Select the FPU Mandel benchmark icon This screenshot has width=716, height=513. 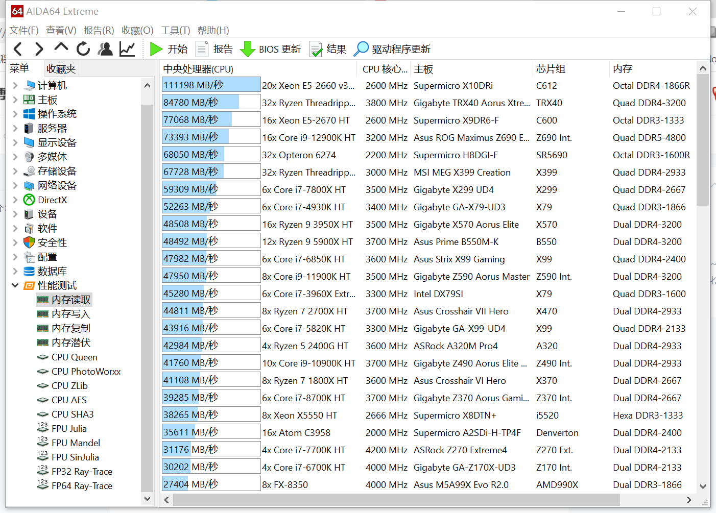click(43, 442)
